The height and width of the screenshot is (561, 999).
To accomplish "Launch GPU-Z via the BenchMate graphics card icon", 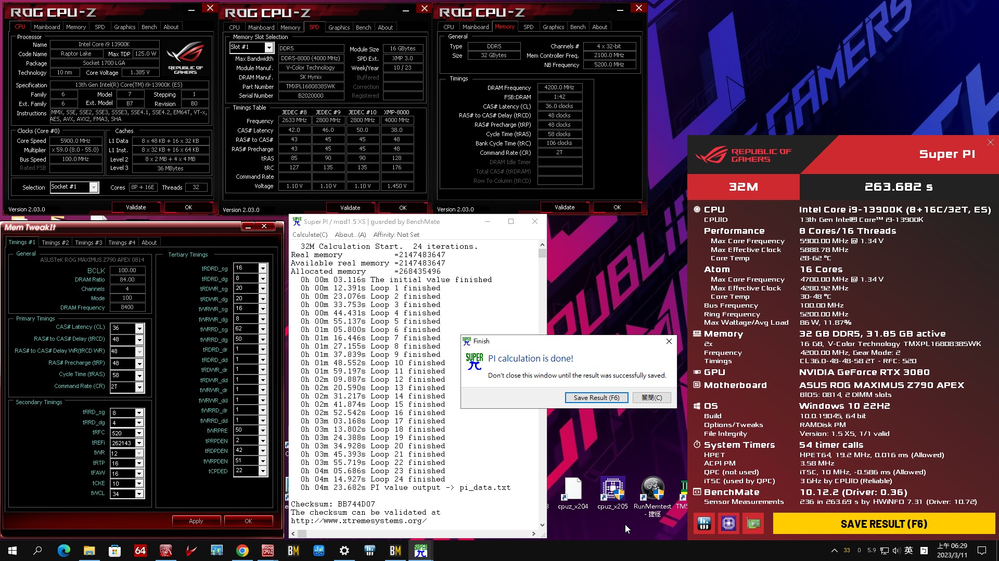I will pyautogui.click(x=753, y=524).
